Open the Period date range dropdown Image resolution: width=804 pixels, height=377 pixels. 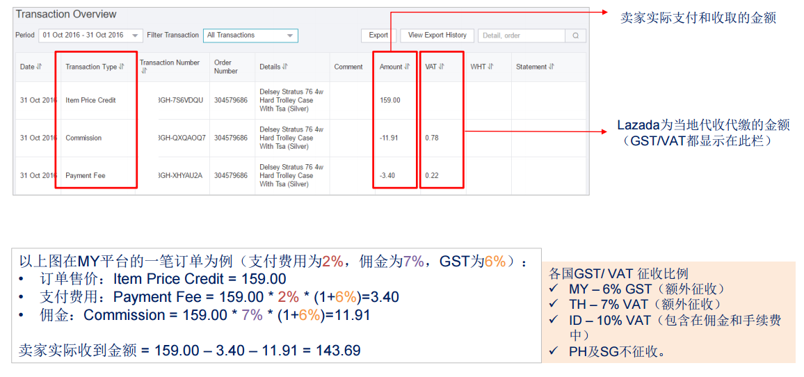click(90, 35)
